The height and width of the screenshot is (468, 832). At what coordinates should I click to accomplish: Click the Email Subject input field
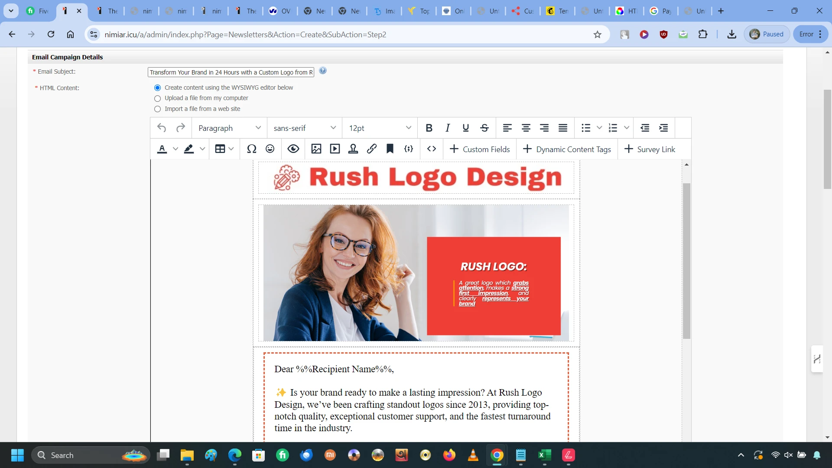pyautogui.click(x=231, y=72)
